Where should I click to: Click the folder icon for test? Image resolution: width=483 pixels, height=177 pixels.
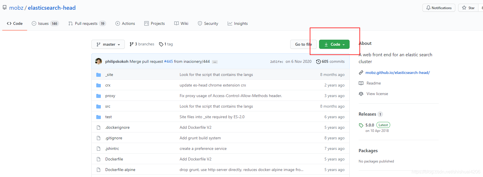pyautogui.click(x=99, y=117)
